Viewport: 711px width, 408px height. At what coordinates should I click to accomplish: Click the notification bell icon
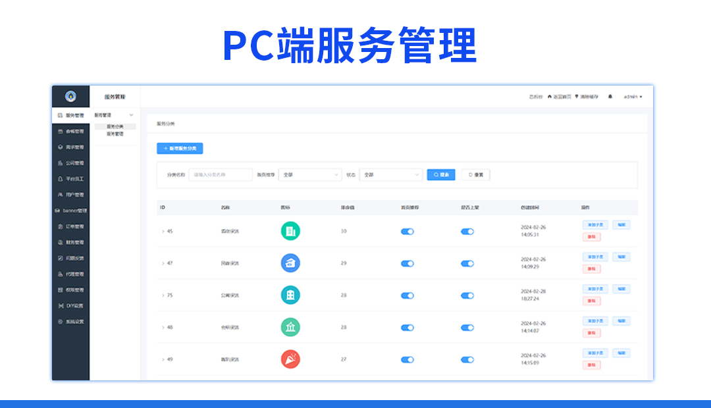click(x=610, y=96)
